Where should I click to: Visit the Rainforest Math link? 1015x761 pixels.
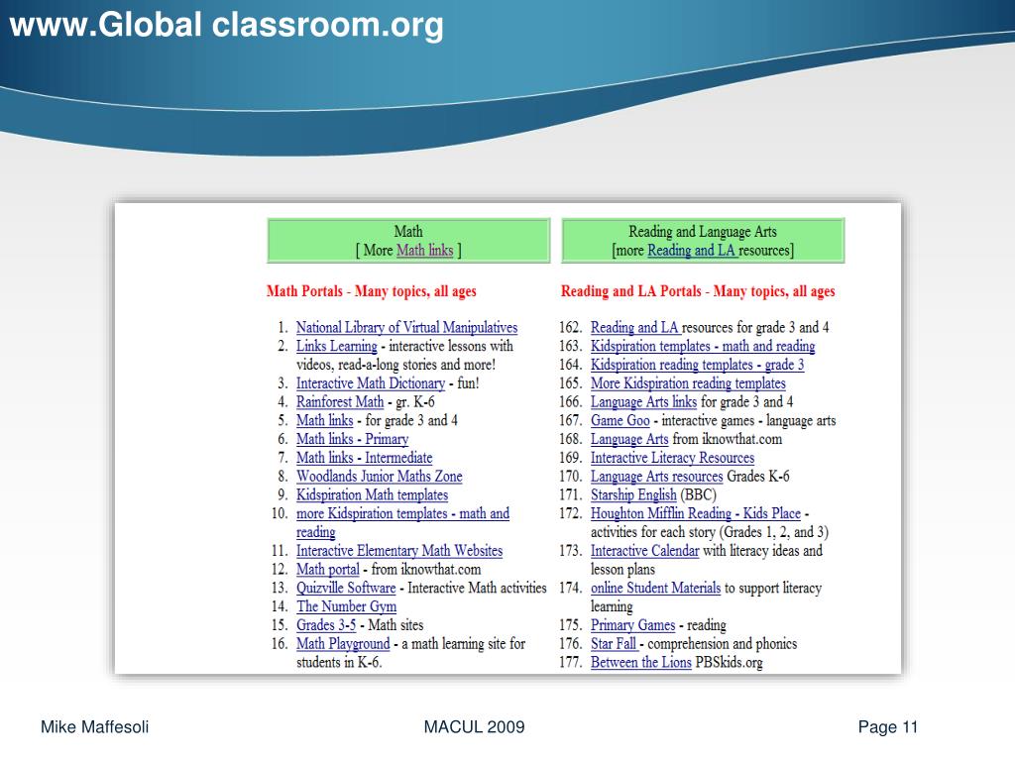340,402
